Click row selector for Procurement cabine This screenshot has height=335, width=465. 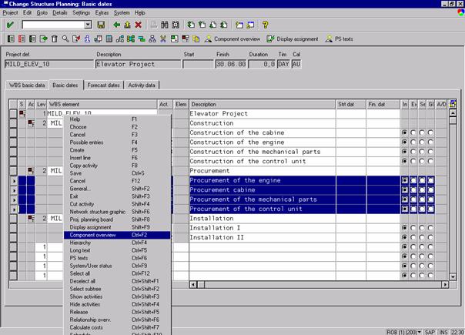14,190
